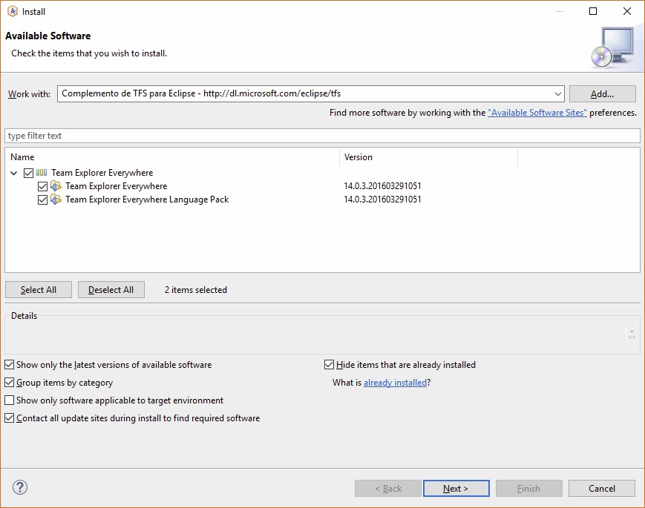Click the Eclipse Install title bar icon
Screen dimensions: 645x508
(x=13, y=11)
